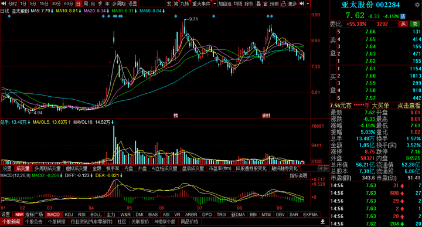Image resolution: width=422 pixels, height=227 pixels.
Task: Open the dropdown arrow at the toolbar's far right
Action: (308, 4)
